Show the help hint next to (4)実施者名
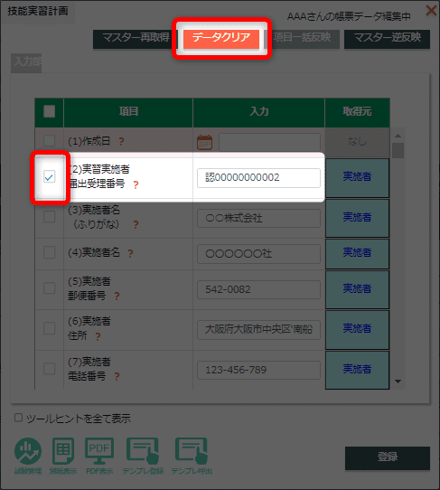The image size is (440, 490). click(x=130, y=253)
